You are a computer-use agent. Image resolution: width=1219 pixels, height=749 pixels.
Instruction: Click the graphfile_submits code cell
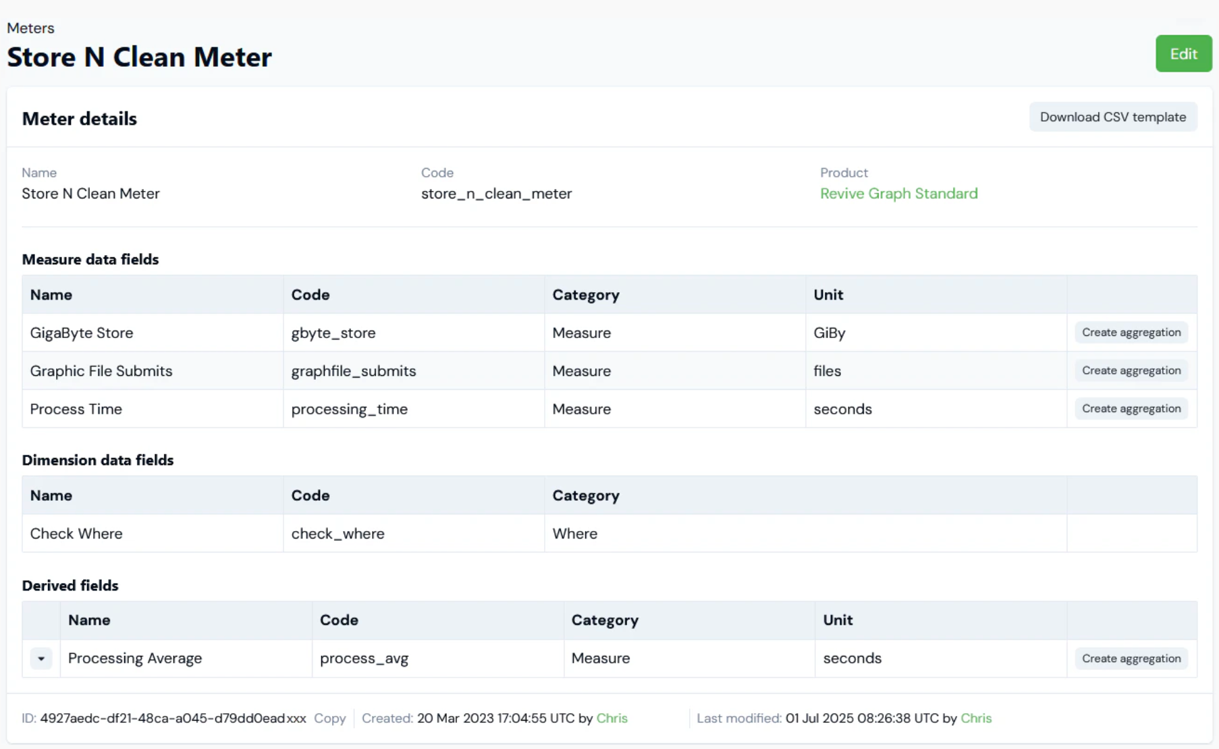coord(353,371)
